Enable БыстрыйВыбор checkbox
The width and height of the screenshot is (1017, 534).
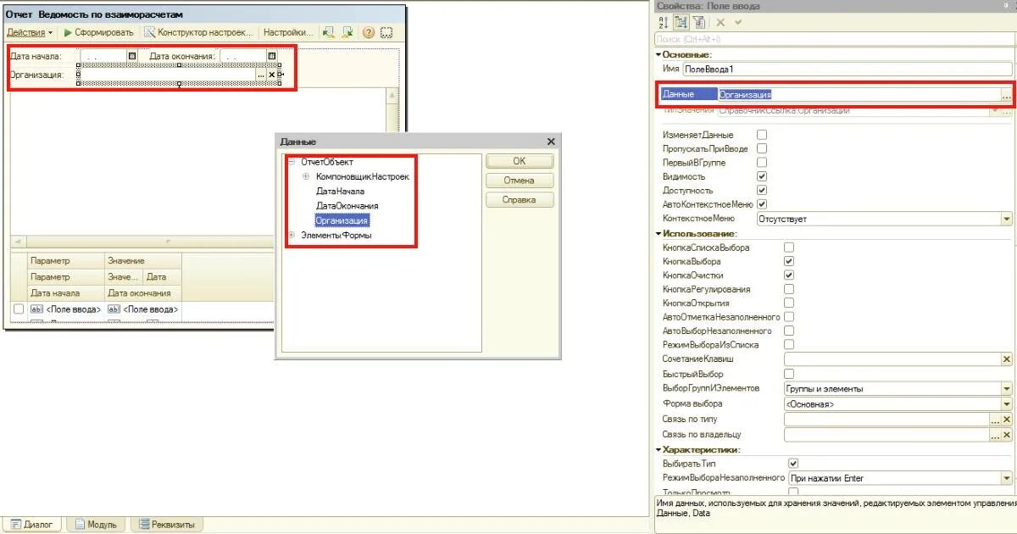[789, 374]
